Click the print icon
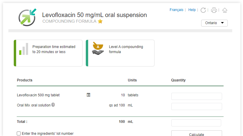The height and width of the screenshot is (136, 243). (x=214, y=10)
